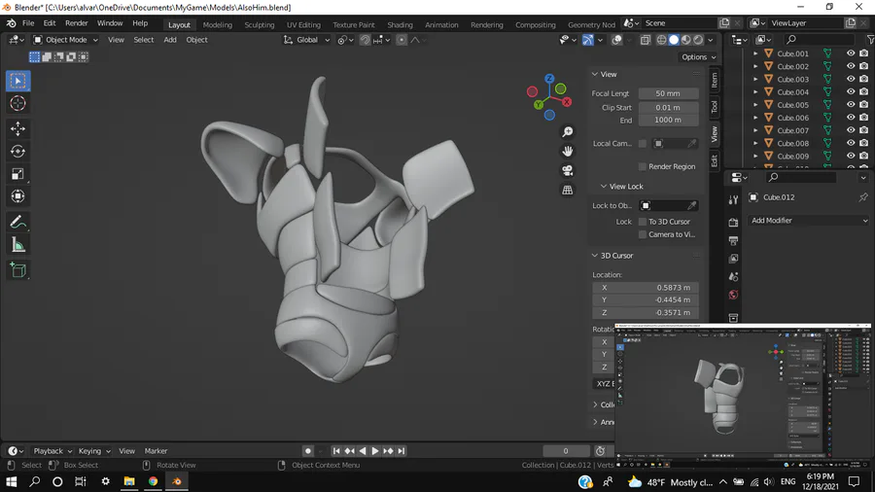Expand Cube.004 in outliner
Viewport: 875px width, 492px height.
tap(755, 92)
